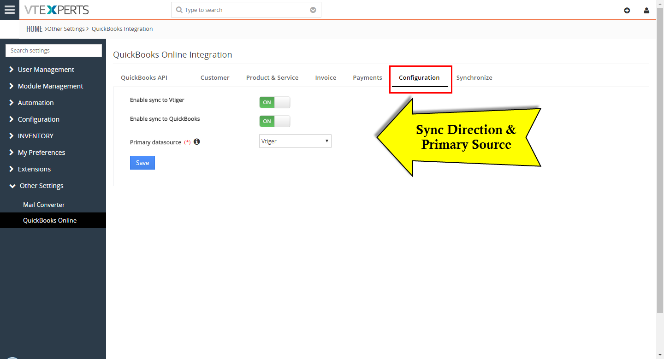Click QuickBooks Integration breadcrumb
Screen dimensions: 664x359
tap(122, 29)
